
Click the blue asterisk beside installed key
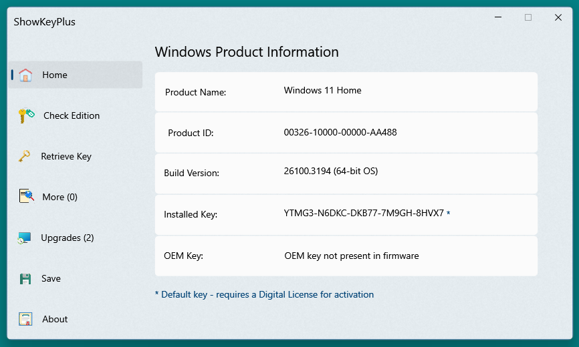[448, 213]
